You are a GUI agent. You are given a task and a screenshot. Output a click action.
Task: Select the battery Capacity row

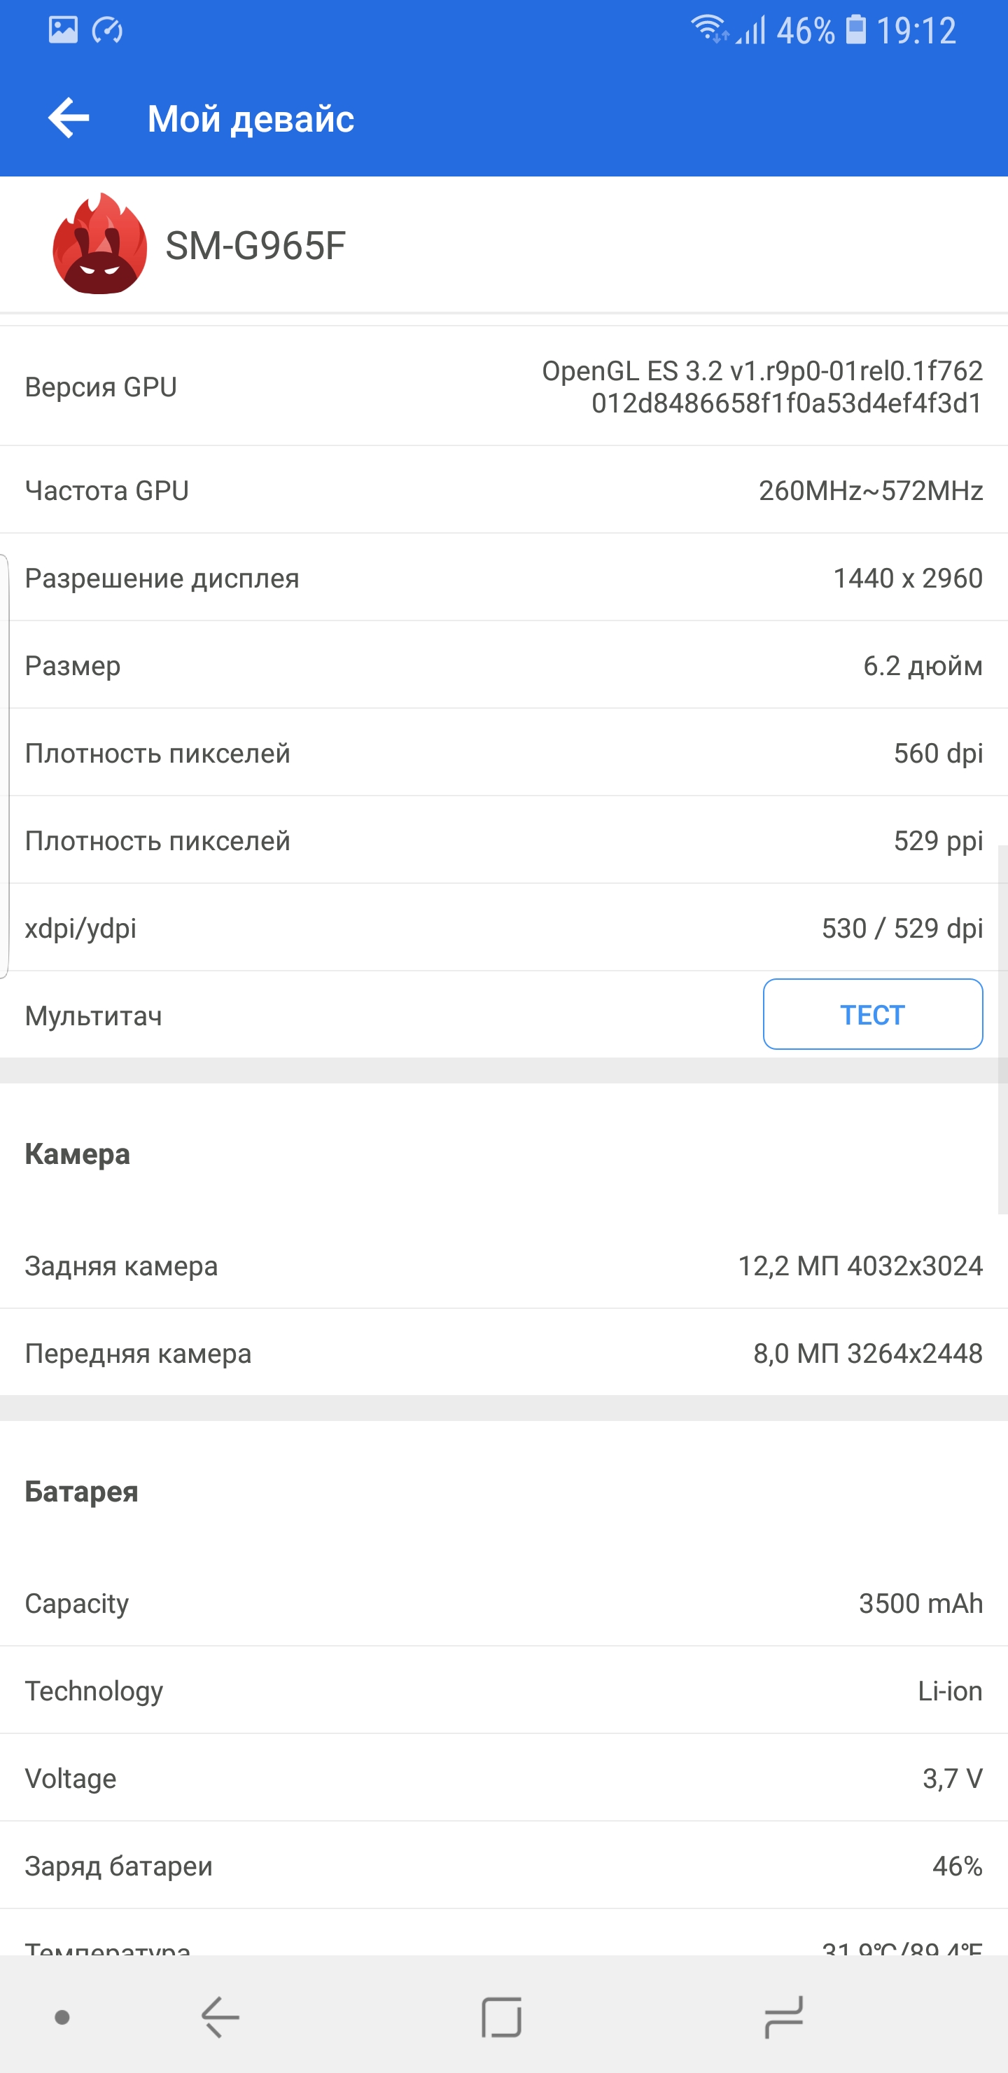tap(503, 1603)
